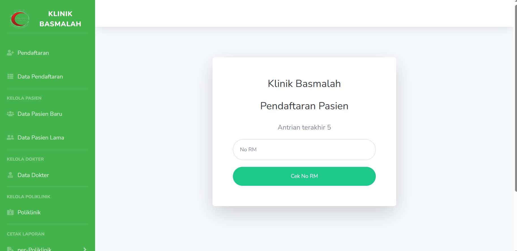
Task: Click the Data Pasien Lama people icon
Action: coord(10,137)
